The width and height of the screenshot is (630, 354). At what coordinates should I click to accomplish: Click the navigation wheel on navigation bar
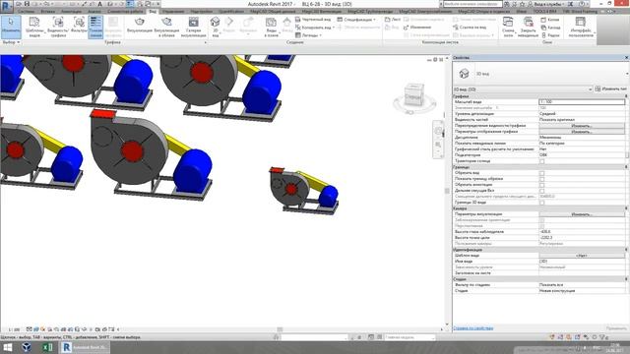click(x=438, y=131)
